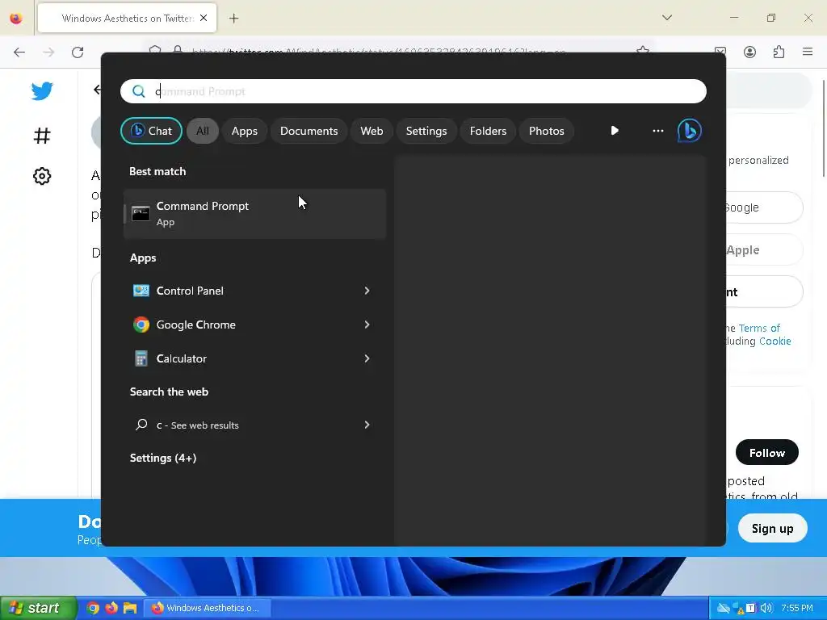The image size is (827, 620).
Task: Open the three-dot options menu in search
Action: click(657, 130)
